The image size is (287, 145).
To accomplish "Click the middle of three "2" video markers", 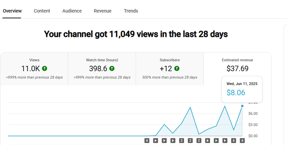I will click(190, 141).
